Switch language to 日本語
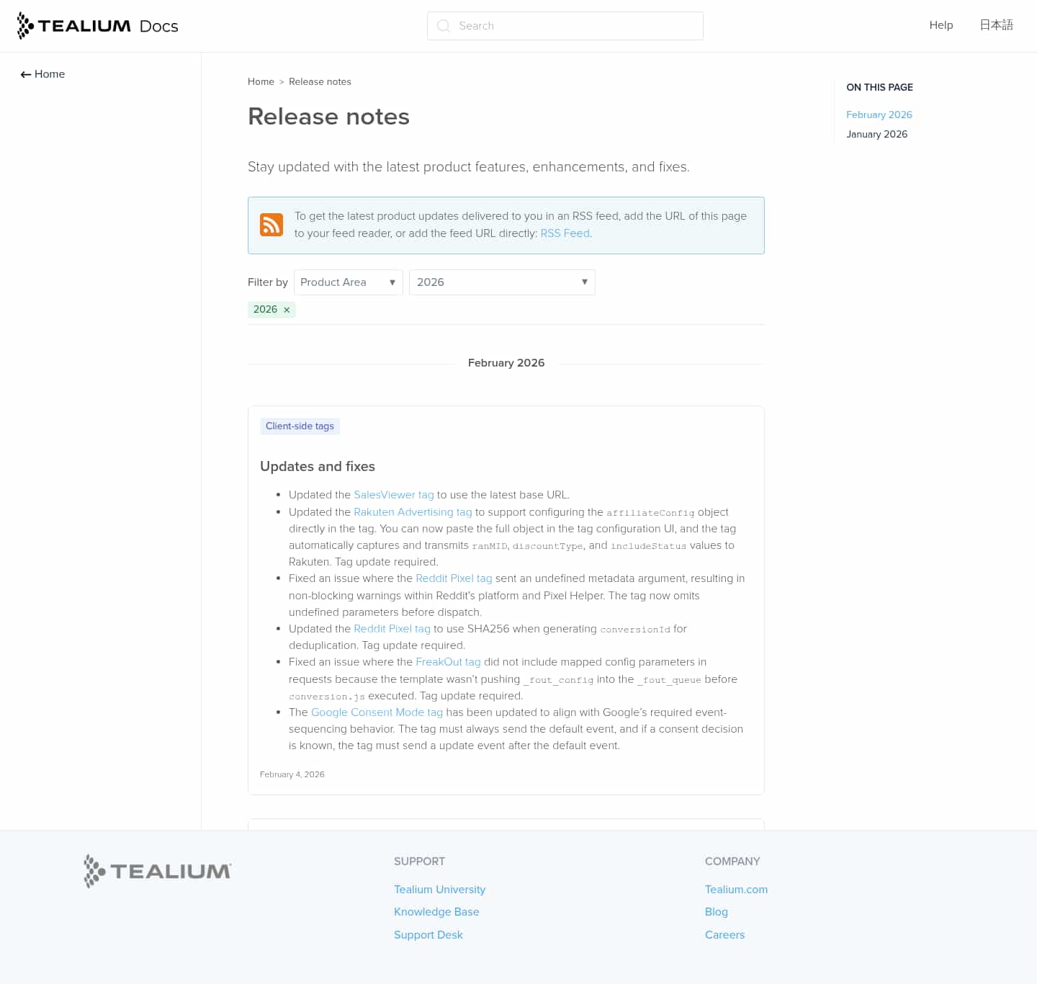 coord(997,25)
